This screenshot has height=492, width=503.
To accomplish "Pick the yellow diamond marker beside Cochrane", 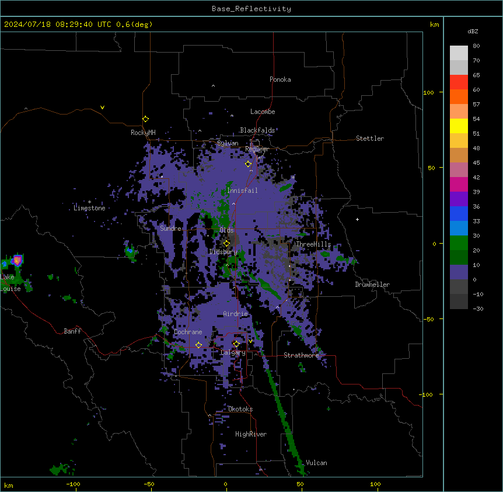I will (198, 345).
